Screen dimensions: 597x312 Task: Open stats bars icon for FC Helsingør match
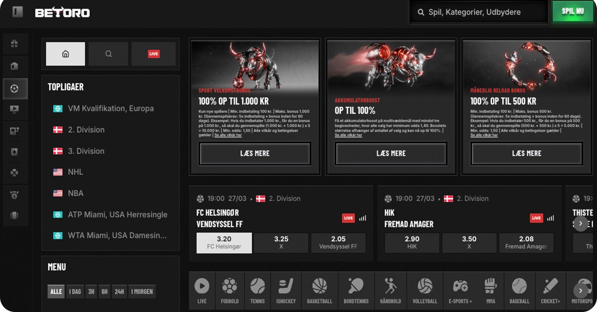pyautogui.click(x=362, y=218)
